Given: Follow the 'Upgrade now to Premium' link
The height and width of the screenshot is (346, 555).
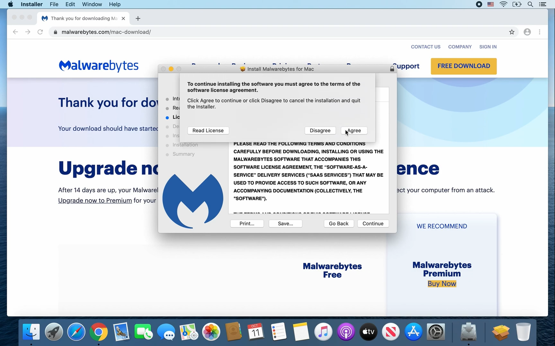Looking at the screenshot, I should pos(95,201).
